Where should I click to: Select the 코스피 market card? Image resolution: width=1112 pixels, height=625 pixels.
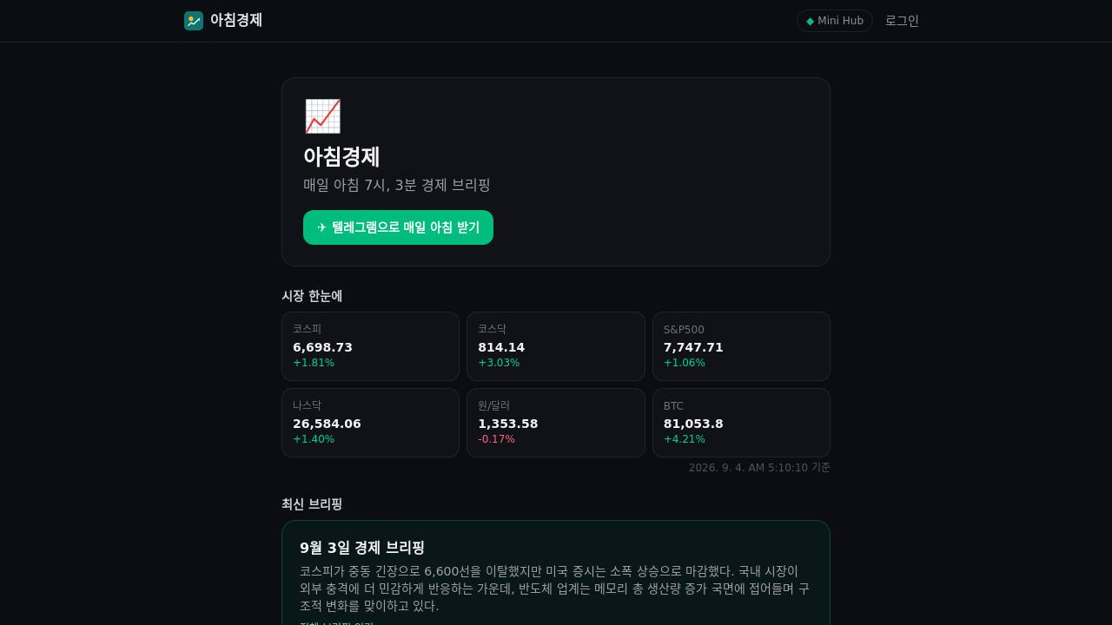(370, 346)
